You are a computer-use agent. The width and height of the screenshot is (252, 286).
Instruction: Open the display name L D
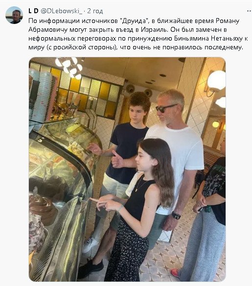[33, 11]
